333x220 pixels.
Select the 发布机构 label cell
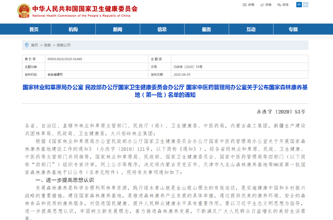(34, 74)
